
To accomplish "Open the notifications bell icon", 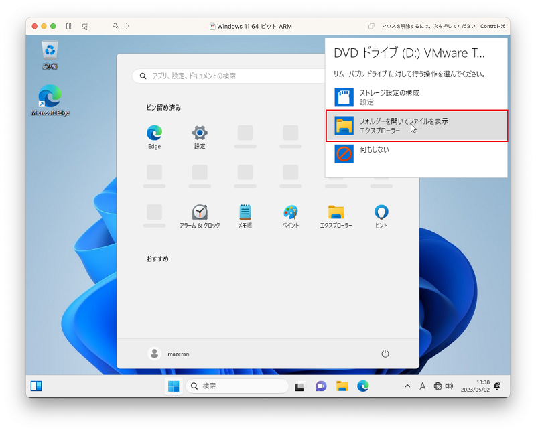I will (x=497, y=386).
